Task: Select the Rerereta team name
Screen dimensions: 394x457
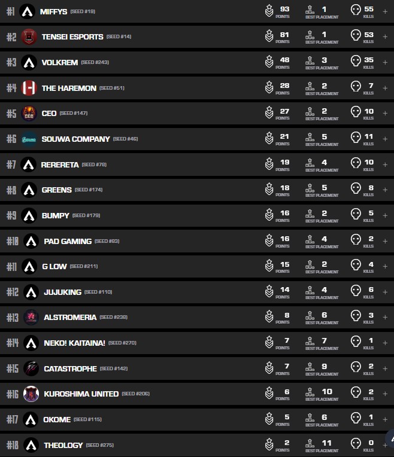Action: [x=60, y=164]
